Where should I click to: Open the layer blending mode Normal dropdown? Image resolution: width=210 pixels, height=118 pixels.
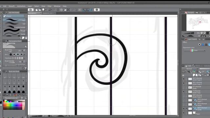tap(190, 69)
